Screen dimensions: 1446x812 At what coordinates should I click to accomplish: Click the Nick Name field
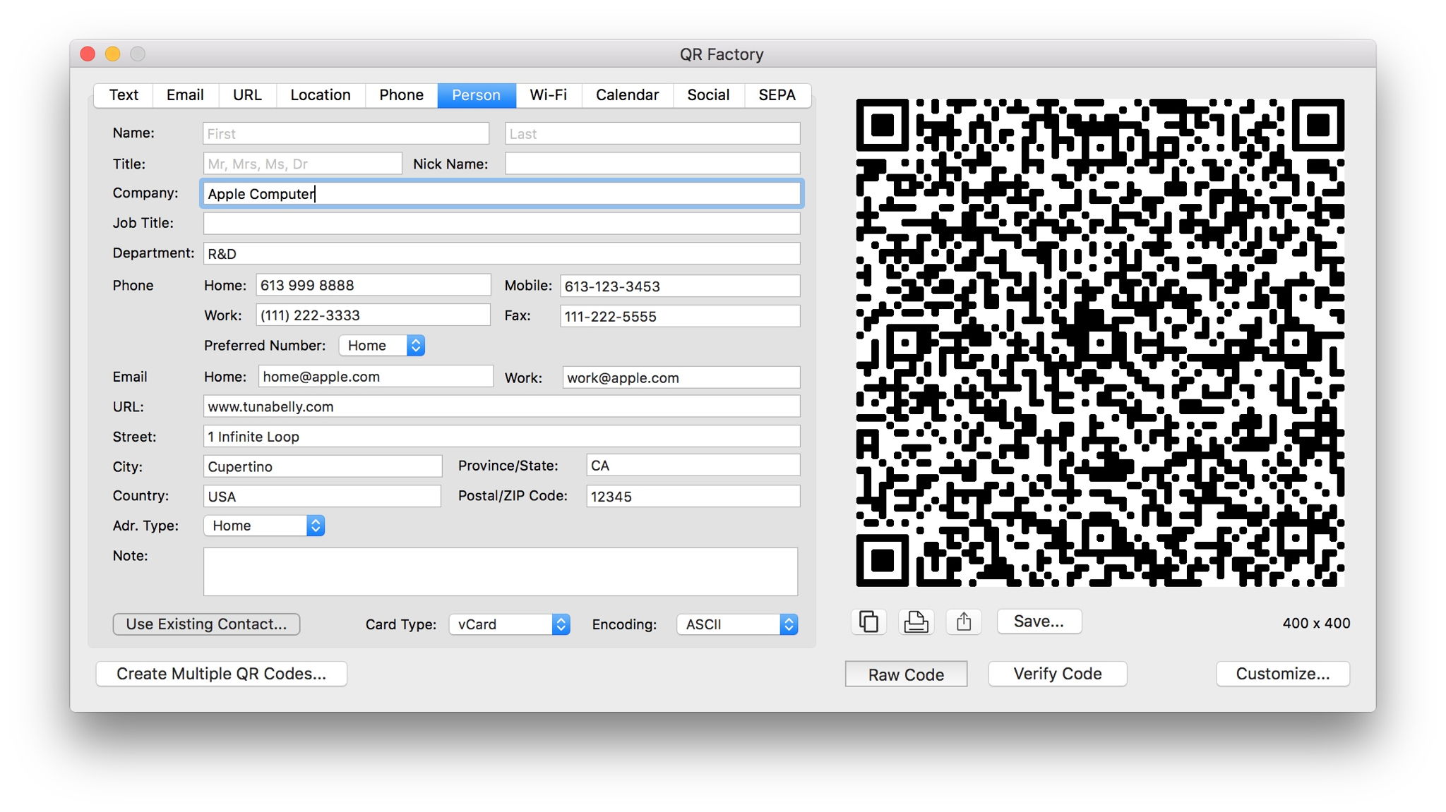point(652,164)
